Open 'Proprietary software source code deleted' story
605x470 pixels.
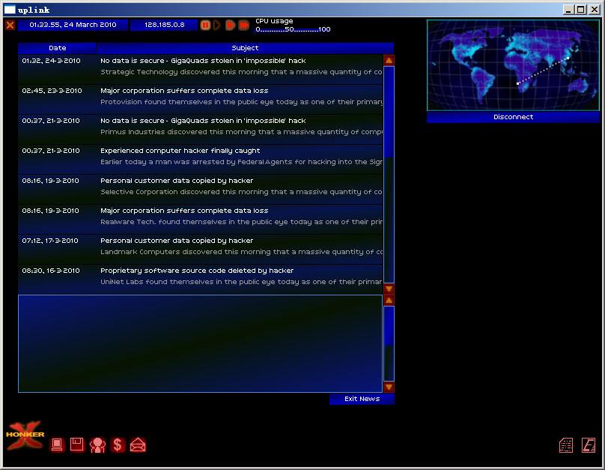click(x=200, y=279)
